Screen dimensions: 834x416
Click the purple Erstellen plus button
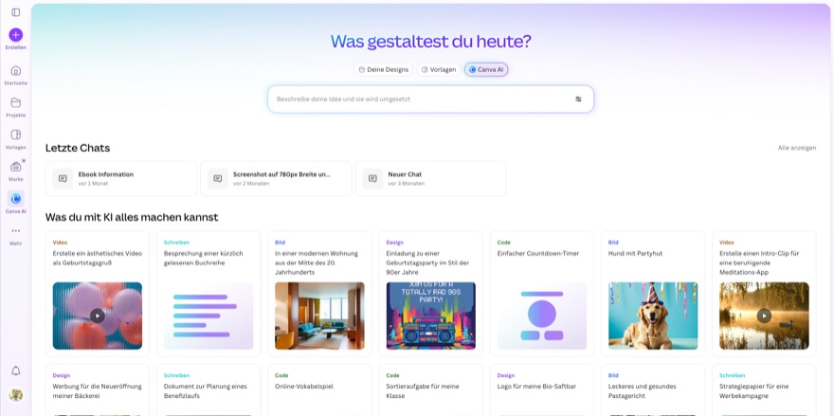[x=16, y=35]
